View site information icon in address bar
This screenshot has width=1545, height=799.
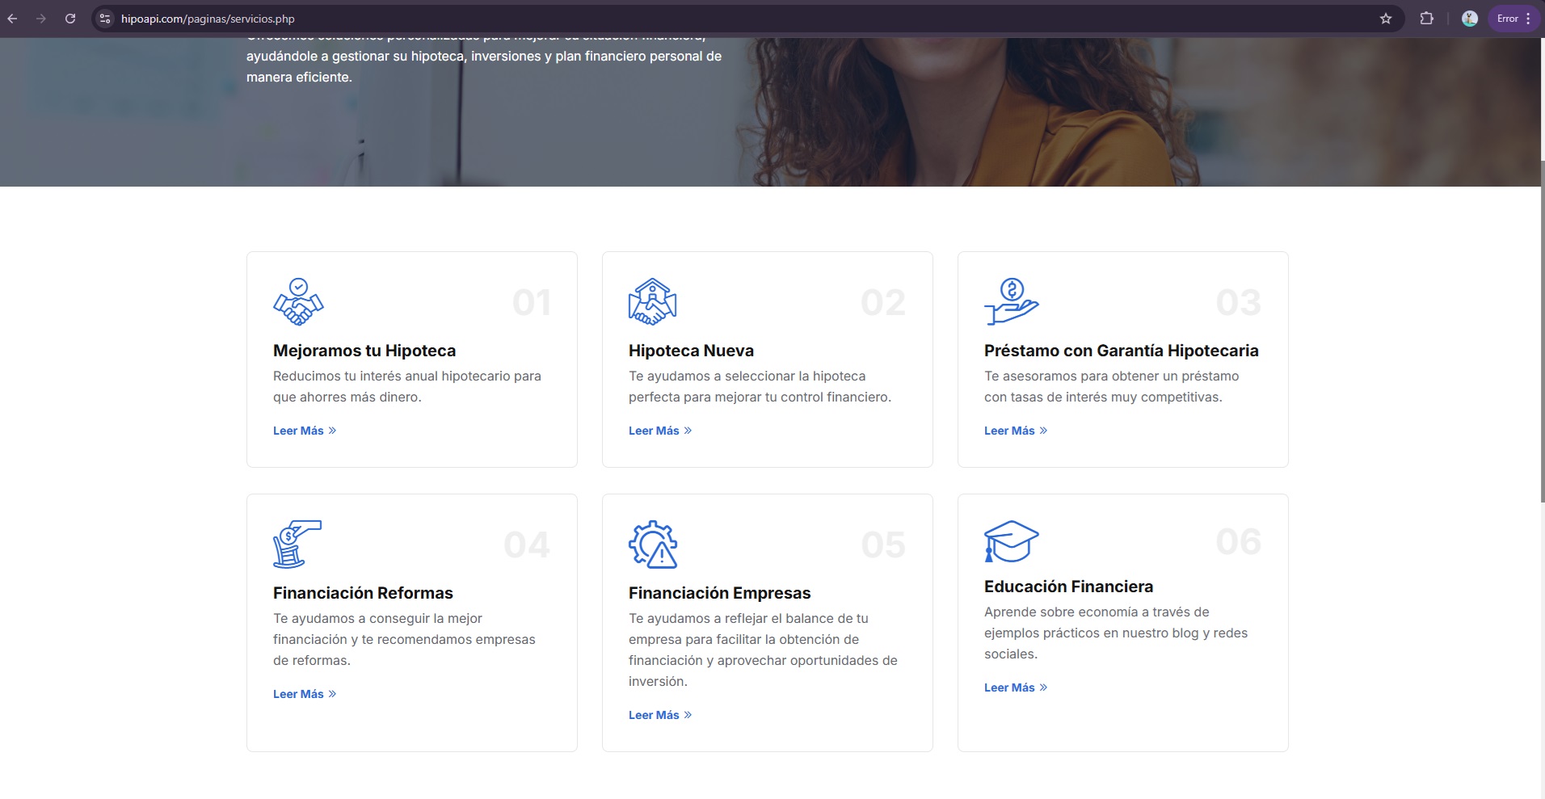[x=105, y=19]
